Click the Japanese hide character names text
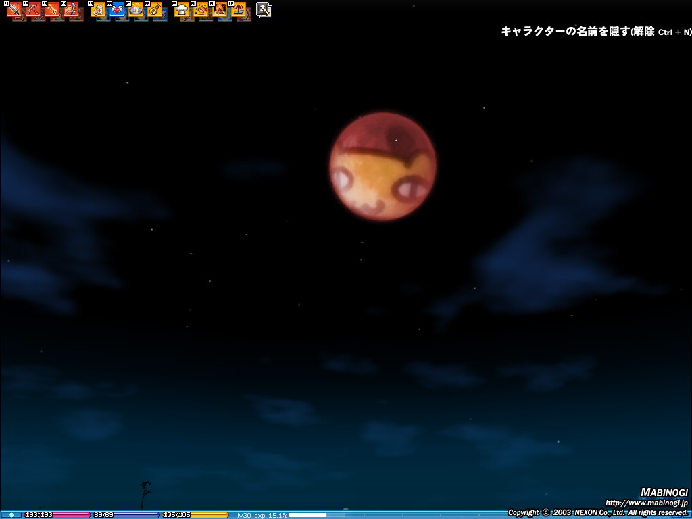692x519 pixels. (595, 32)
